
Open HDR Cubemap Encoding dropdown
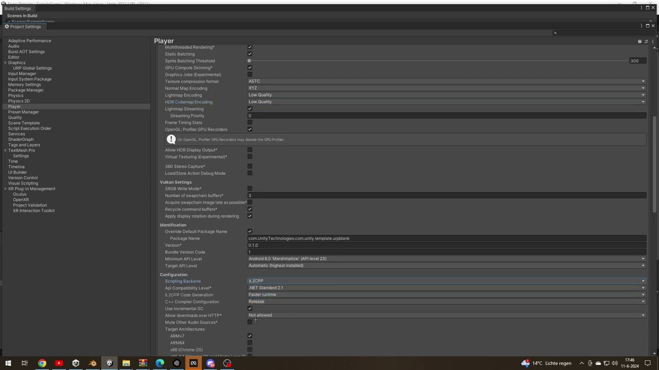[x=446, y=102]
